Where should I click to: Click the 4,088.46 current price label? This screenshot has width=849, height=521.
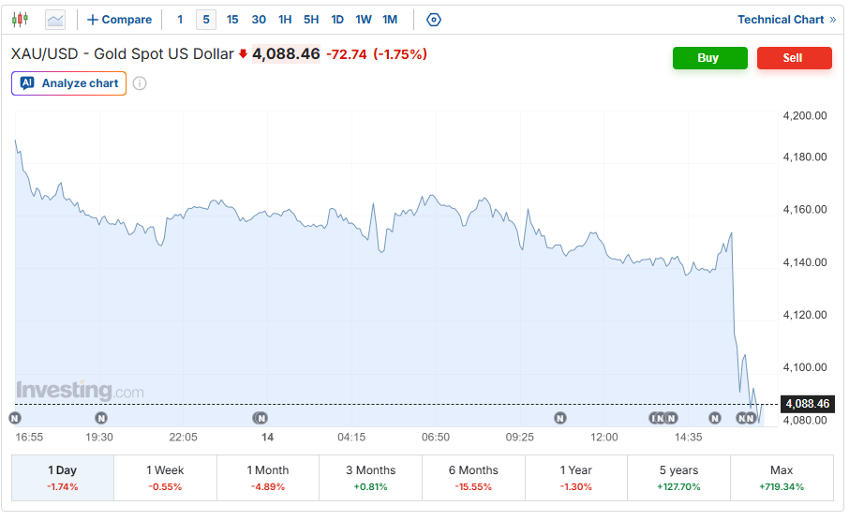point(807,404)
